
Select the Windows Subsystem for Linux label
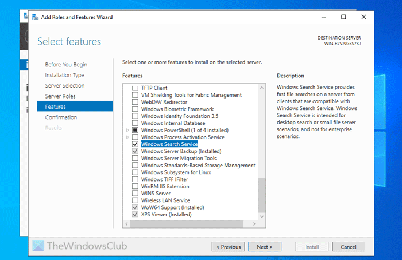pos(176,172)
